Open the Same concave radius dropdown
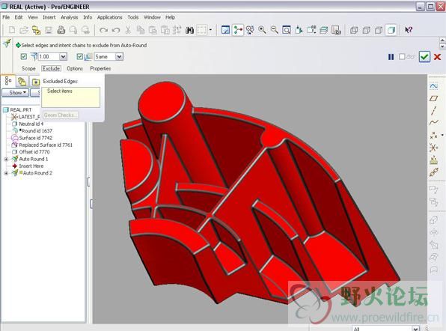The height and width of the screenshot is (331, 446). (x=119, y=57)
